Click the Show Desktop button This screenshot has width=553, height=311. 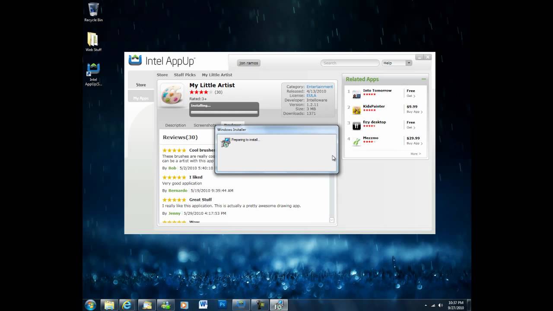469,305
